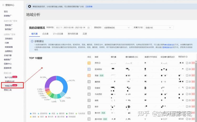
Task: Toggle 马来西亚 legend item under chart
Action: pyautogui.click(x=80, y=113)
